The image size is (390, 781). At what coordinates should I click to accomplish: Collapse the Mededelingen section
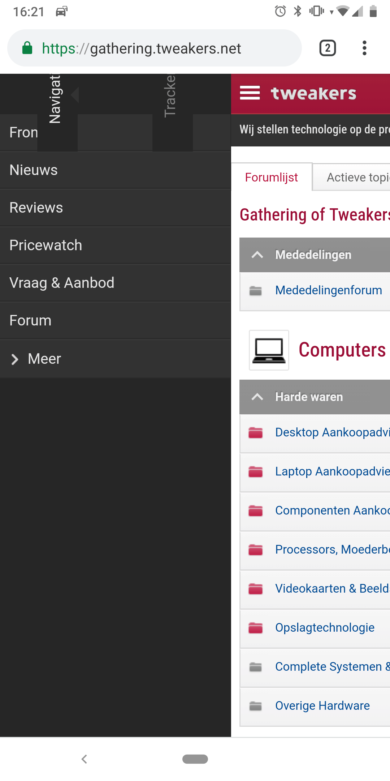coord(257,255)
